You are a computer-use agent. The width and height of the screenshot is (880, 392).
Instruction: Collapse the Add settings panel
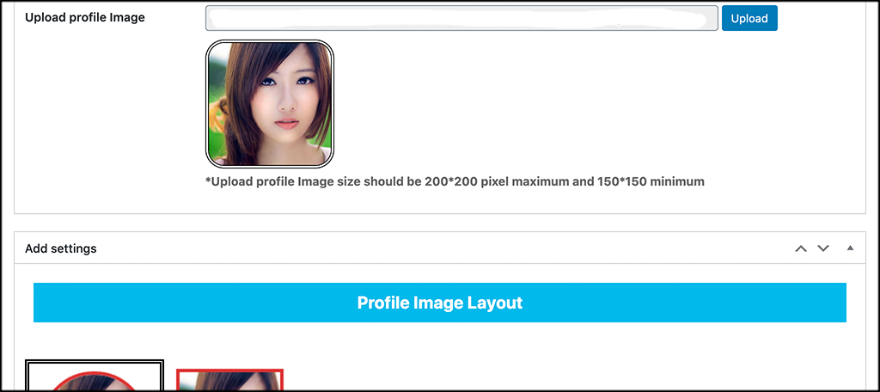[x=850, y=248]
